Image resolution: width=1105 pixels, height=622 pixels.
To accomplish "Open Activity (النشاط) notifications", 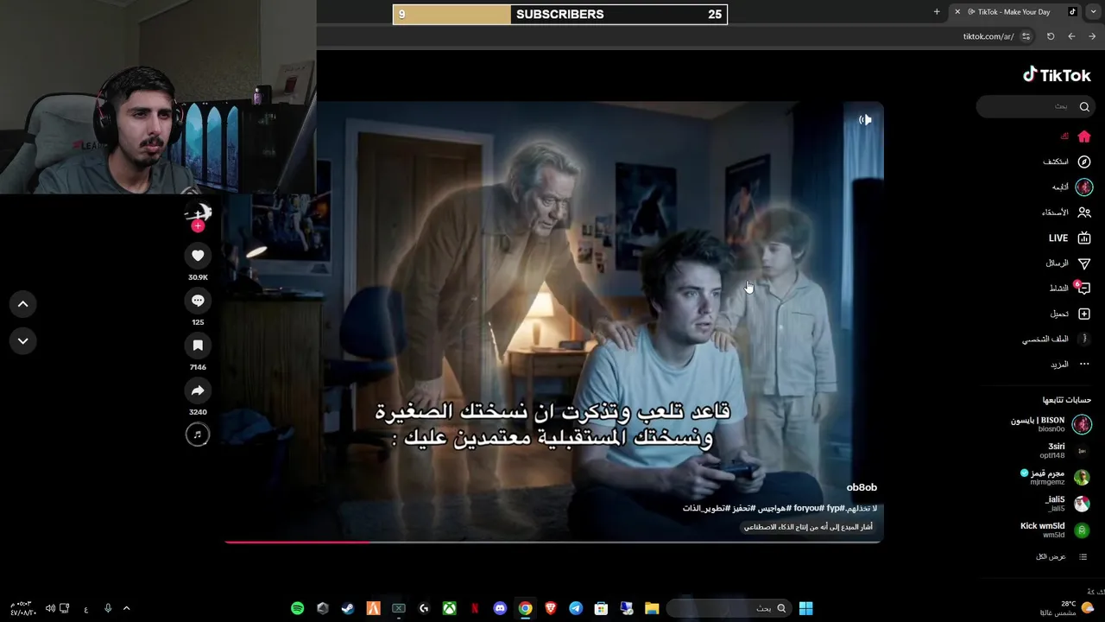I will [x=1070, y=288].
